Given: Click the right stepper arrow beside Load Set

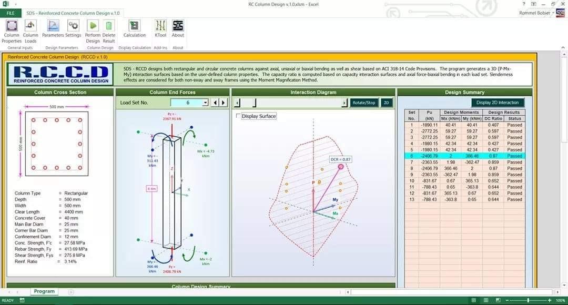Looking at the screenshot, I should coord(222,101).
